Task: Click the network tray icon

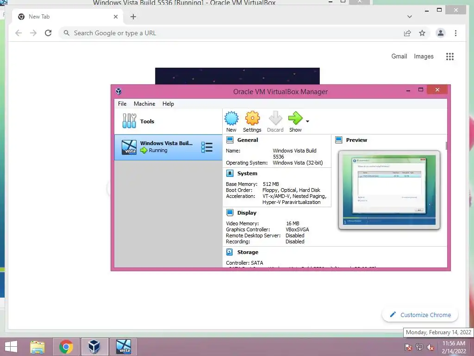Action: click(x=419, y=347)
